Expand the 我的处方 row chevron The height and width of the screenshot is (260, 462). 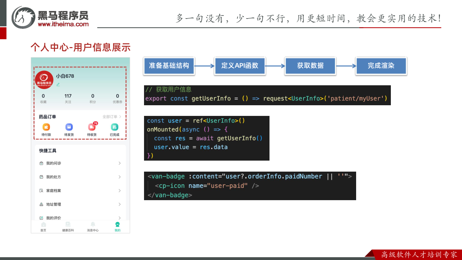pos(120,177)
